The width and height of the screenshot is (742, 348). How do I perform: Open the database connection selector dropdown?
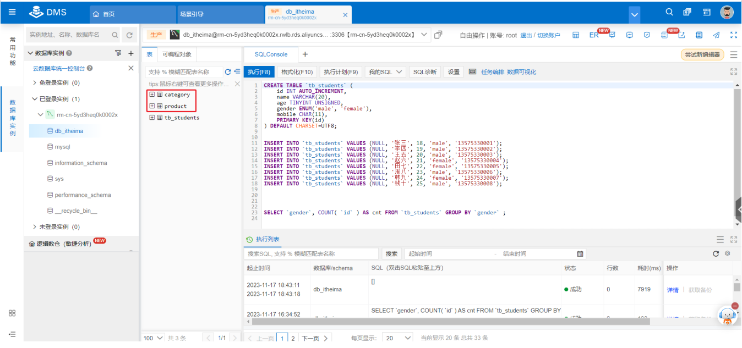(424, 35)
